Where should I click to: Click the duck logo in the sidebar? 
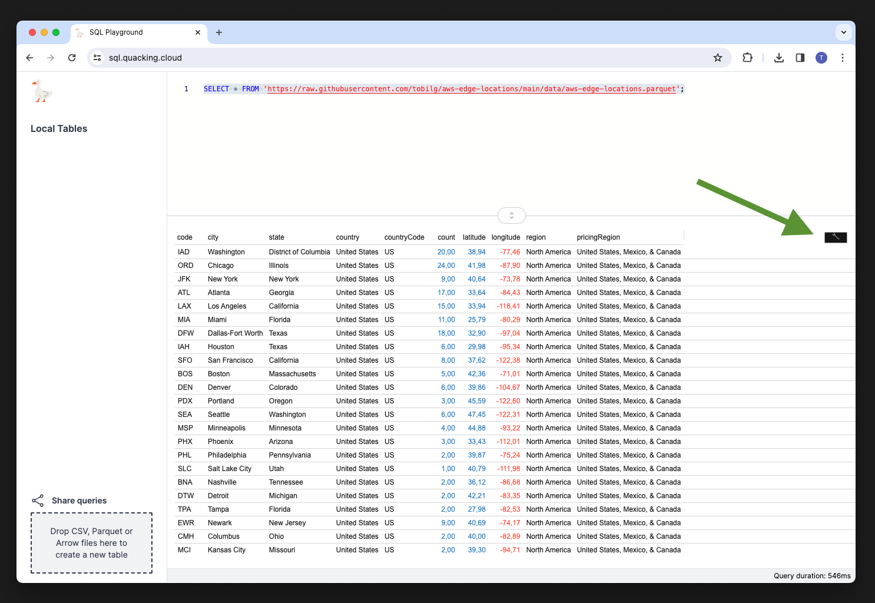click(x=41, y=91)
